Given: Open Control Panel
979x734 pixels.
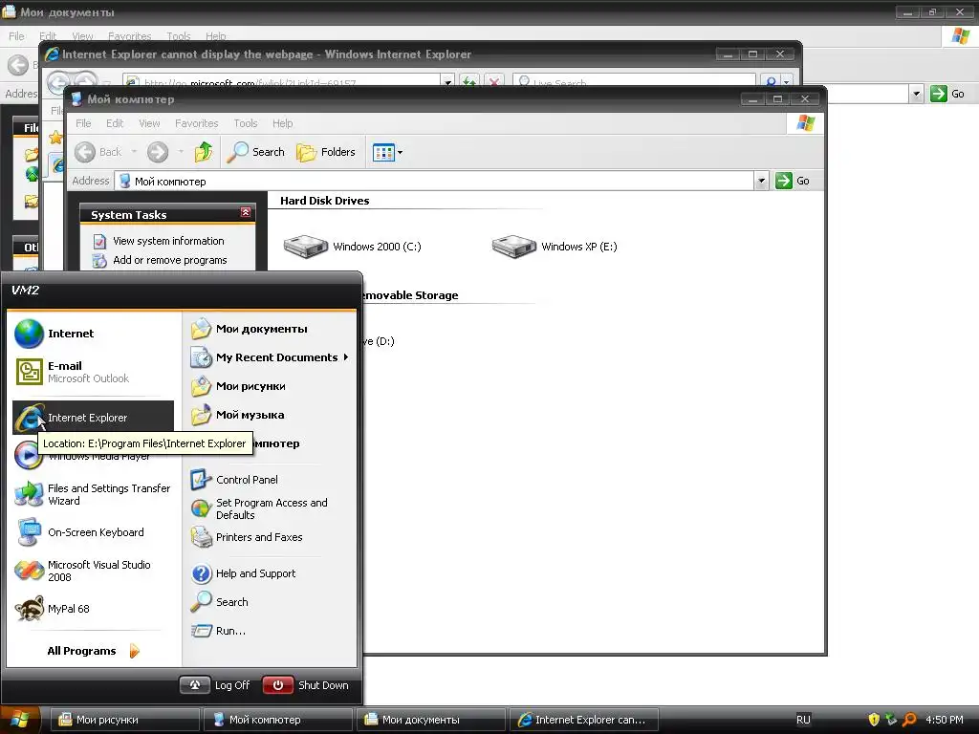Looking at the screenshot, I should click(271, 480).
